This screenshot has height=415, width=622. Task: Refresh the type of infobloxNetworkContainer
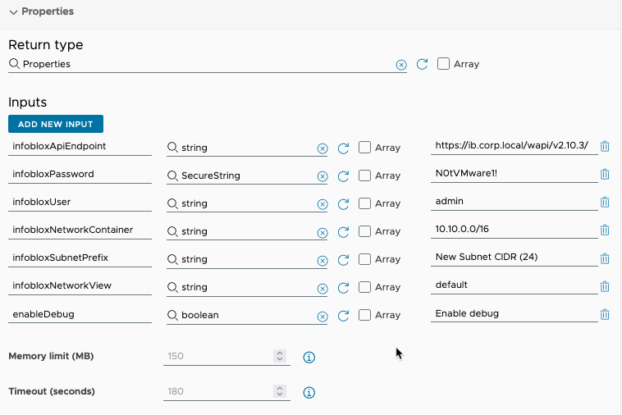click(343, 231)
